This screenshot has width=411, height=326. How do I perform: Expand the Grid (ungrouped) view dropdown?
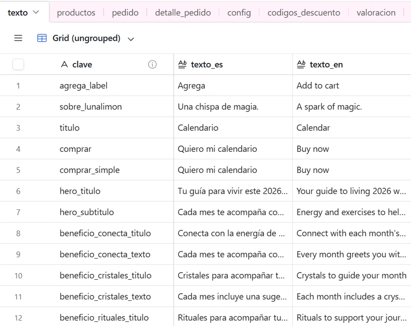pos(131,38)
